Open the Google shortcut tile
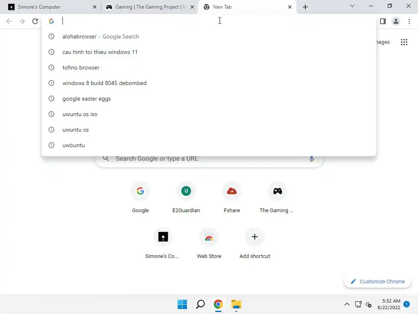Screen dimensions: 418x314 click(140, 197)
